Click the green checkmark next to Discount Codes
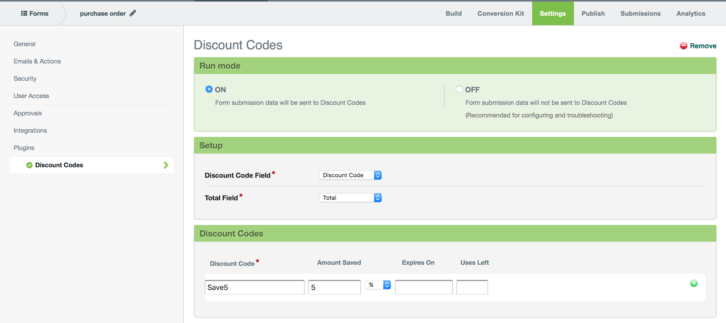 click(29, 165)
